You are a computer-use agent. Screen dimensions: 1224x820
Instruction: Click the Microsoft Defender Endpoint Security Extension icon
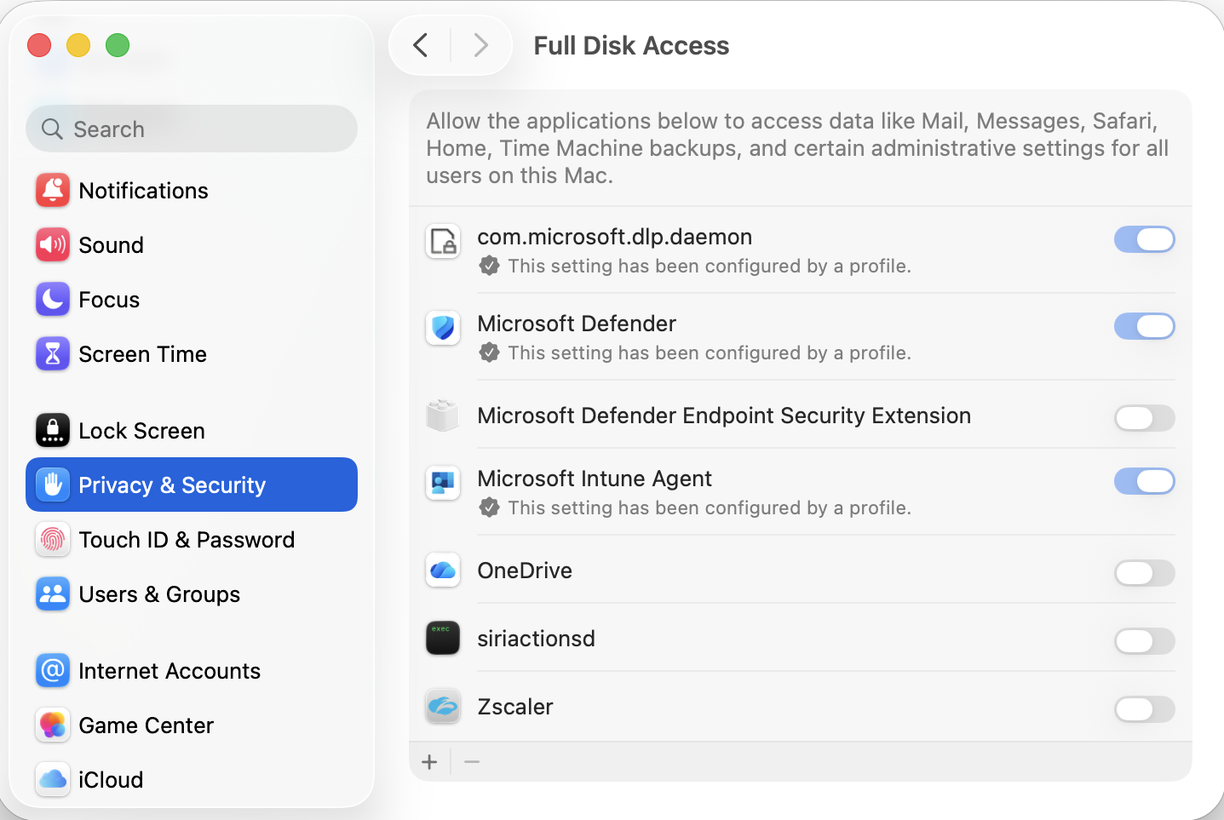point(443,416)
